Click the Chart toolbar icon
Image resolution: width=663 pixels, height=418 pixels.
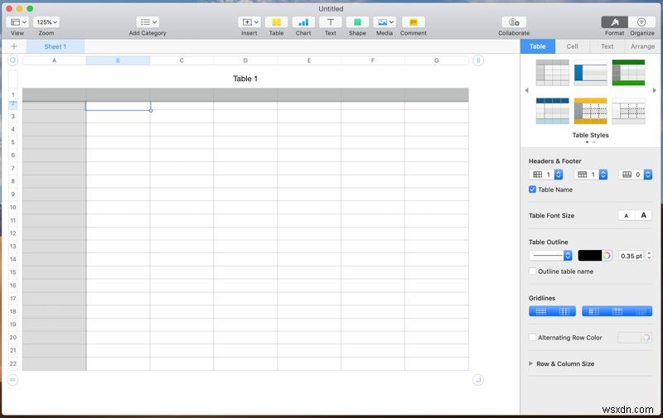pos(303,22)
